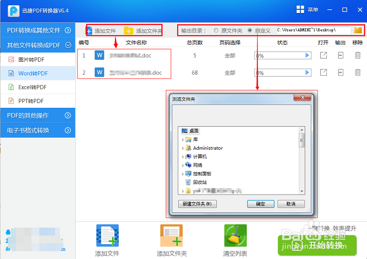Click the top toolbar 添加文件 icon

click(x=89, y=30)
